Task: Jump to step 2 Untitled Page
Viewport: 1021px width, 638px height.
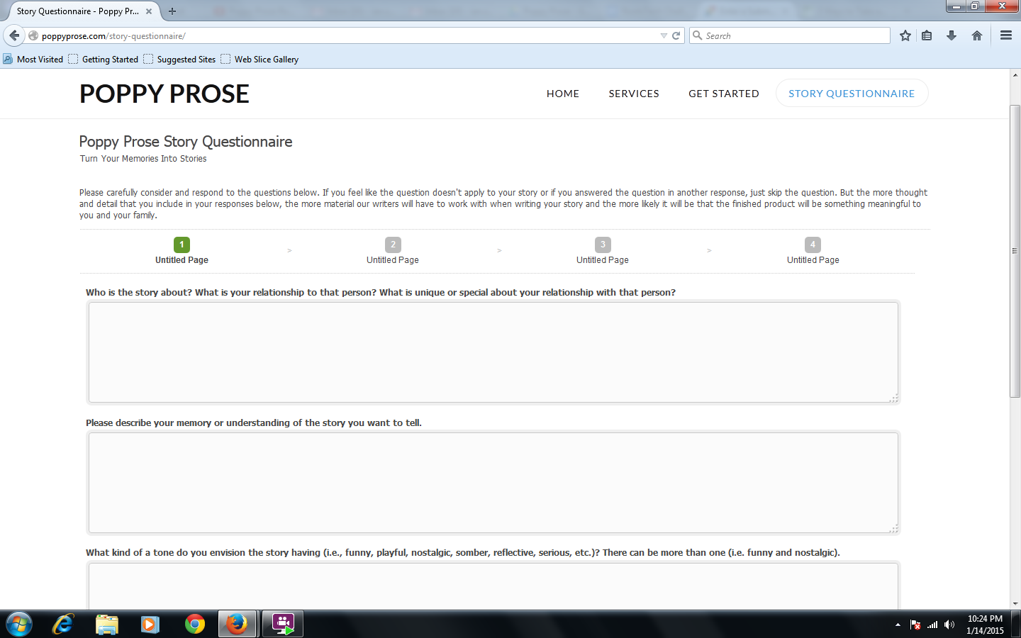Action: (393, 251)
